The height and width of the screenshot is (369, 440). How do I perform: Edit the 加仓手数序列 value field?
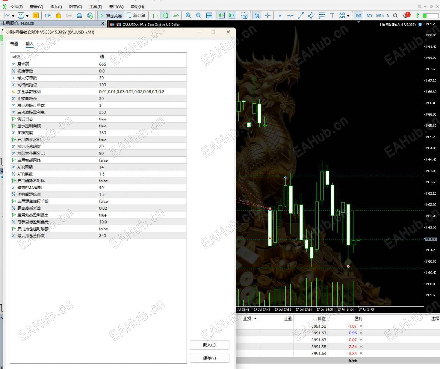point(142,91)
